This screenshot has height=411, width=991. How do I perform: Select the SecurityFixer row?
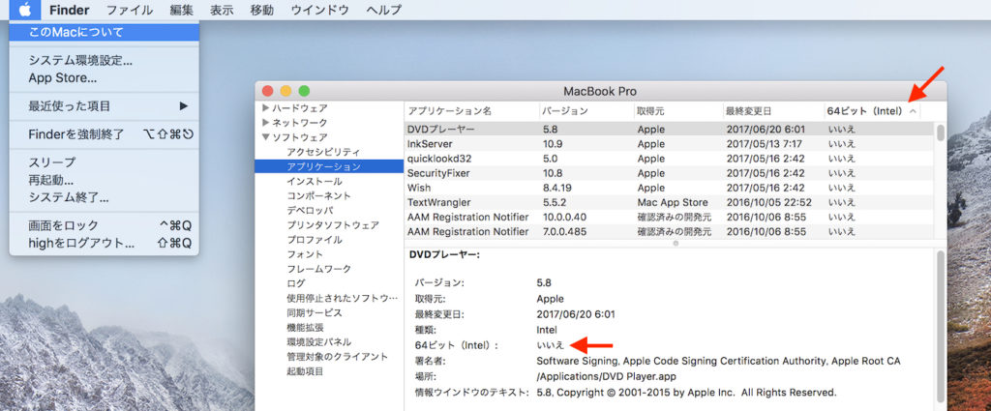click(669, 173)
